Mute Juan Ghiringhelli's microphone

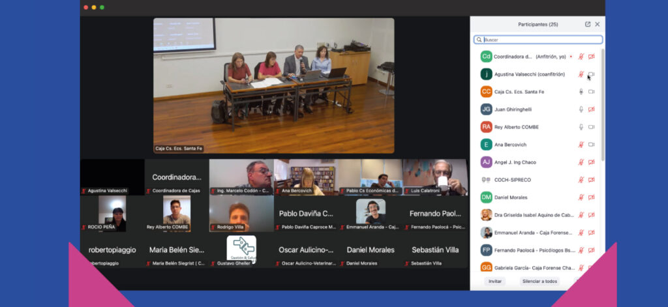point(581,110)
